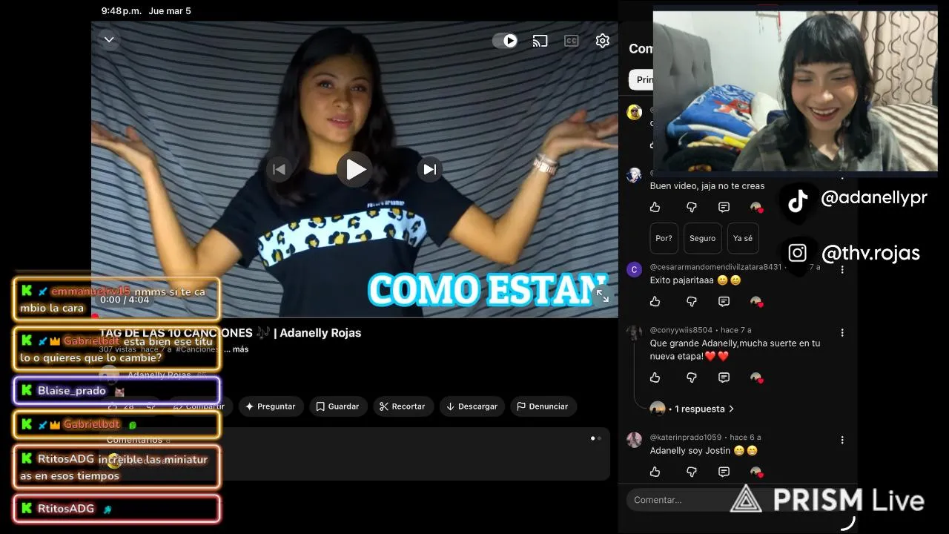Clip the video with Recortar
This screenshot has height=534, width=949.
pos(402,406)
